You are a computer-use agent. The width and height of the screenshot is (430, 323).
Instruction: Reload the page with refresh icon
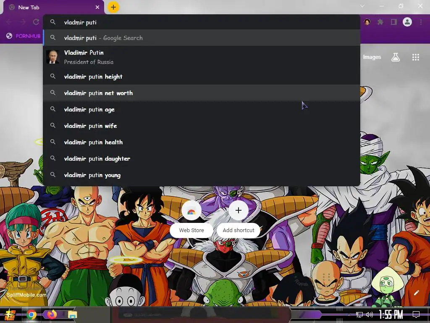click(x=36, y=22)
